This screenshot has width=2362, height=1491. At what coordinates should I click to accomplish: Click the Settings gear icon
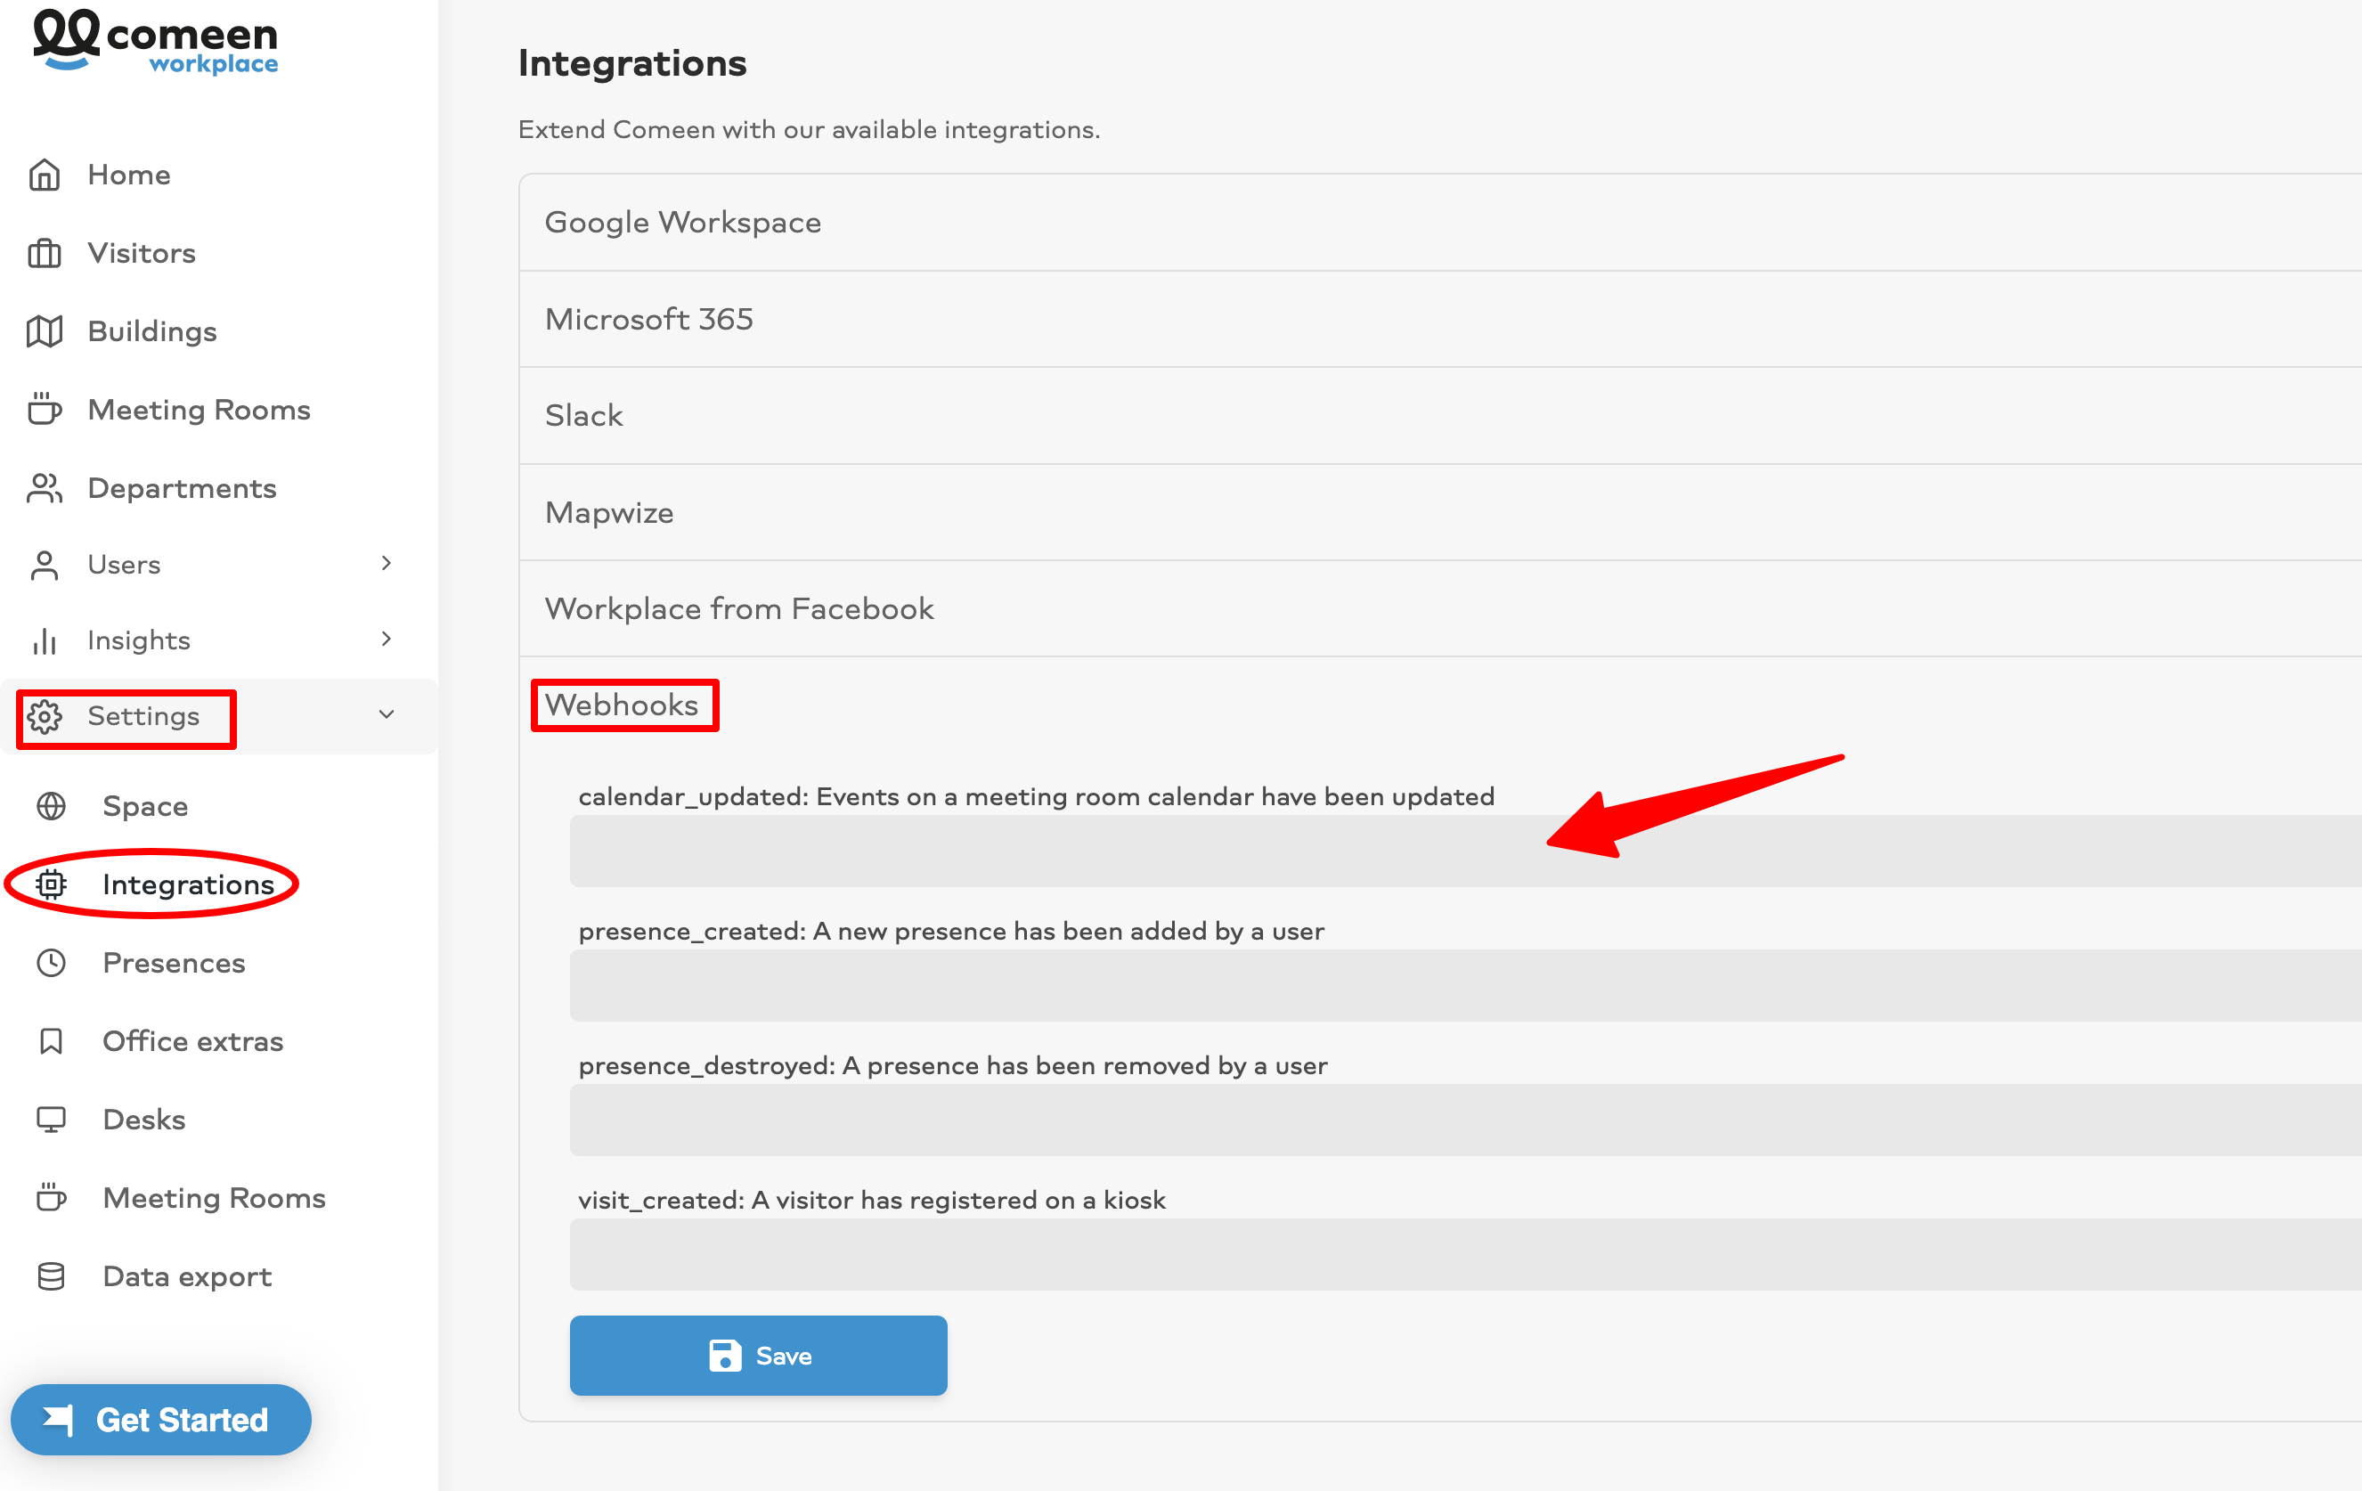click(45, 717)
